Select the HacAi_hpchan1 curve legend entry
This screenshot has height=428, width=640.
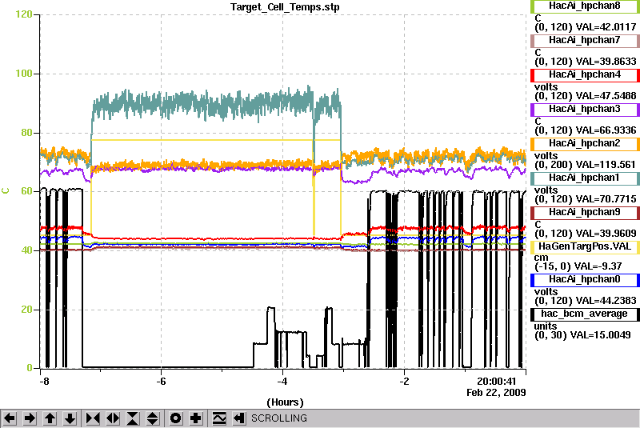point(585,178)
